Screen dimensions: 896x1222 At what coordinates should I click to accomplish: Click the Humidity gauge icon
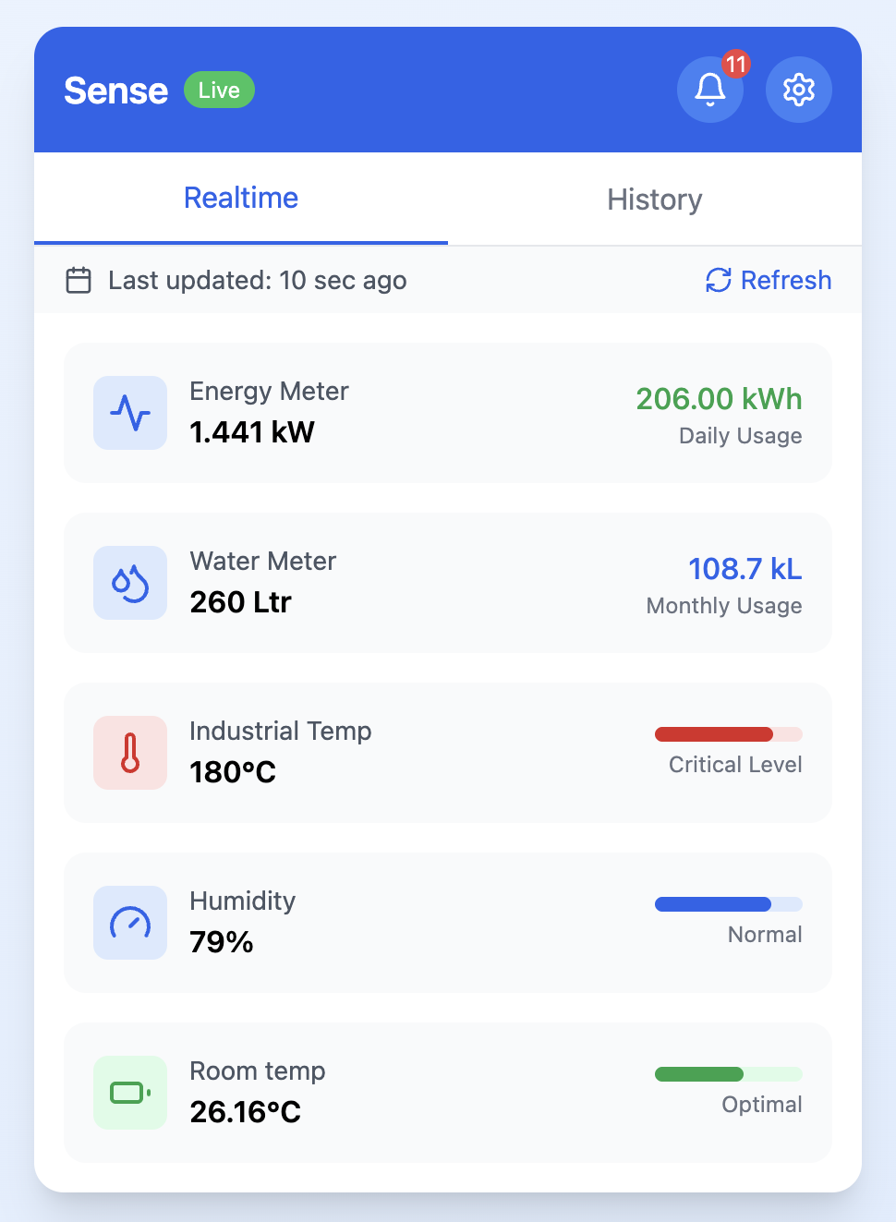130,923
